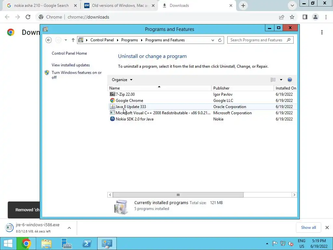Screen dimensions: 333x250
Task: Close the Chrome downloads shelf
Action: click(x=327, y=228)
